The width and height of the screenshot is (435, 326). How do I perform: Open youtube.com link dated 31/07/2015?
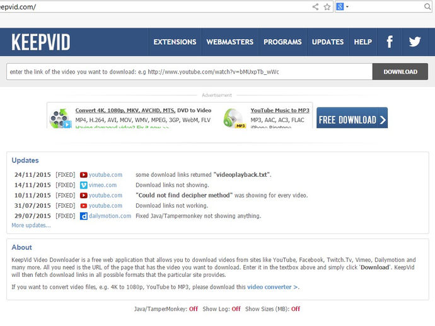click(105, 206)
